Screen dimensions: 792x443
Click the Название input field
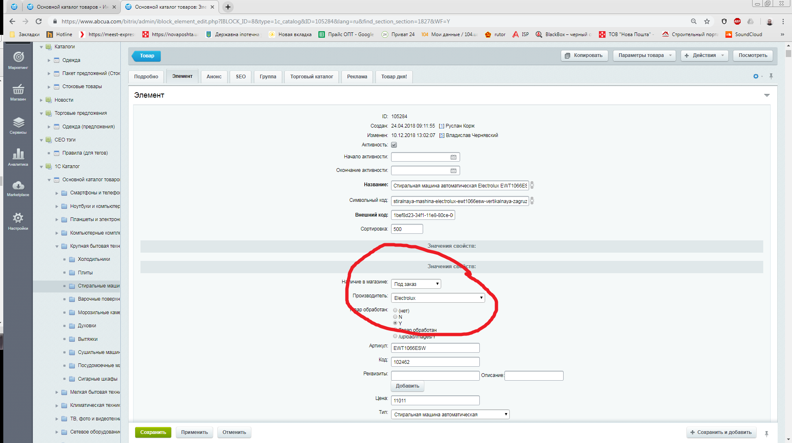460,185
